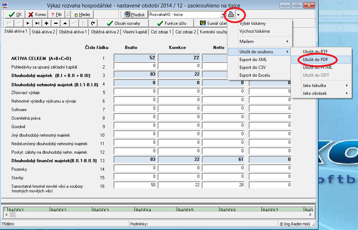Image resolution: width=358 pixels, height=230 pixels.
Task: Expand the Jako tabulka submenu
Action: [321, 86]
